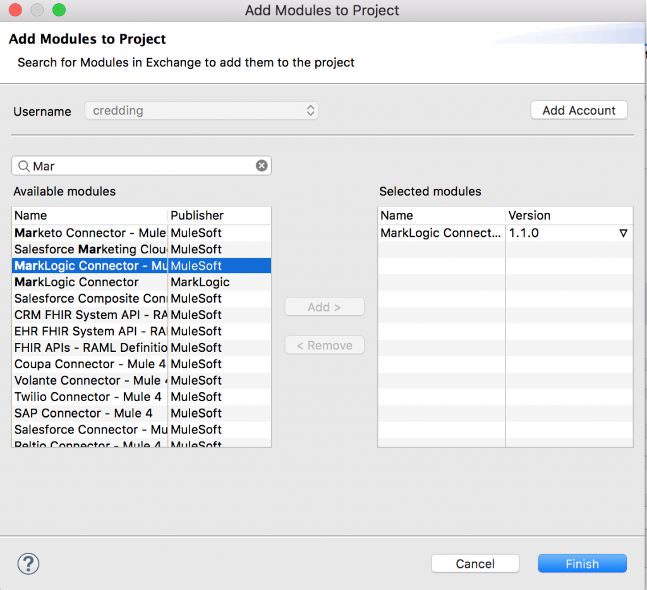The width and height of the screenshot is (647, 590).
Task: Select the SAP Connector - Mule 4 row
Action: pyautogui.click(x=89, y=413)
